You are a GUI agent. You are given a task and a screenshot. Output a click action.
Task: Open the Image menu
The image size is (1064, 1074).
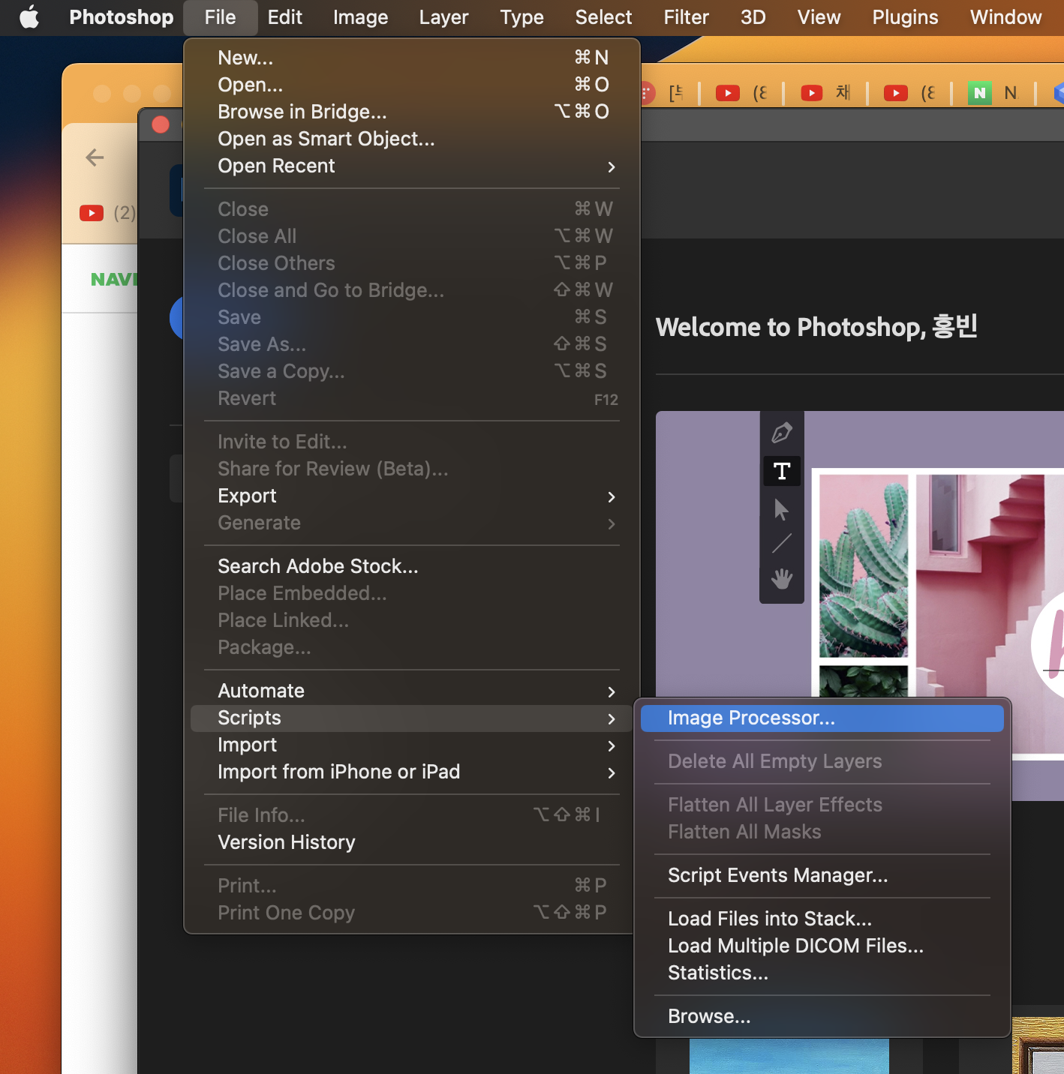pyautogui.click(x=361, y=16)
